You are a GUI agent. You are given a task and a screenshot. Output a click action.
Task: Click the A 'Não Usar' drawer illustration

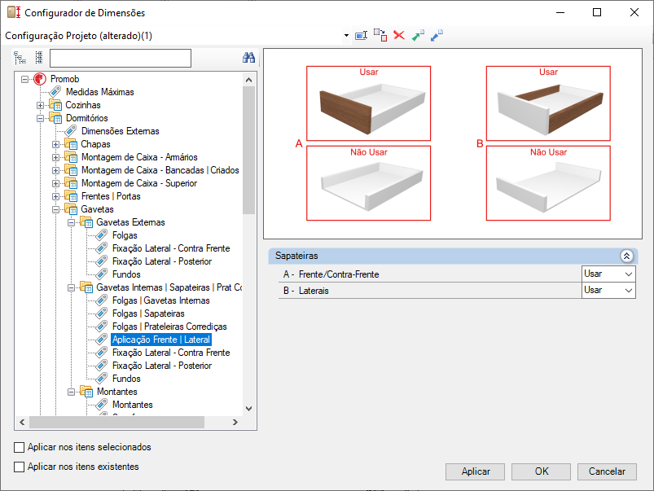[x=369, y=183]
